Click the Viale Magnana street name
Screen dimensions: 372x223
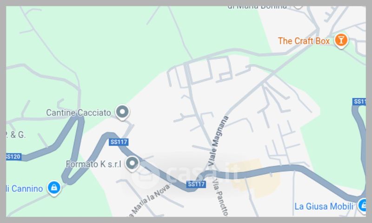(218, 140)
